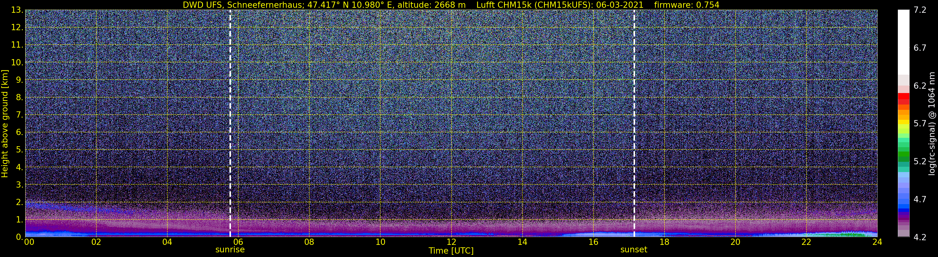
Task: Click the colorbar '7.2' value label
Action: (920, 10)
